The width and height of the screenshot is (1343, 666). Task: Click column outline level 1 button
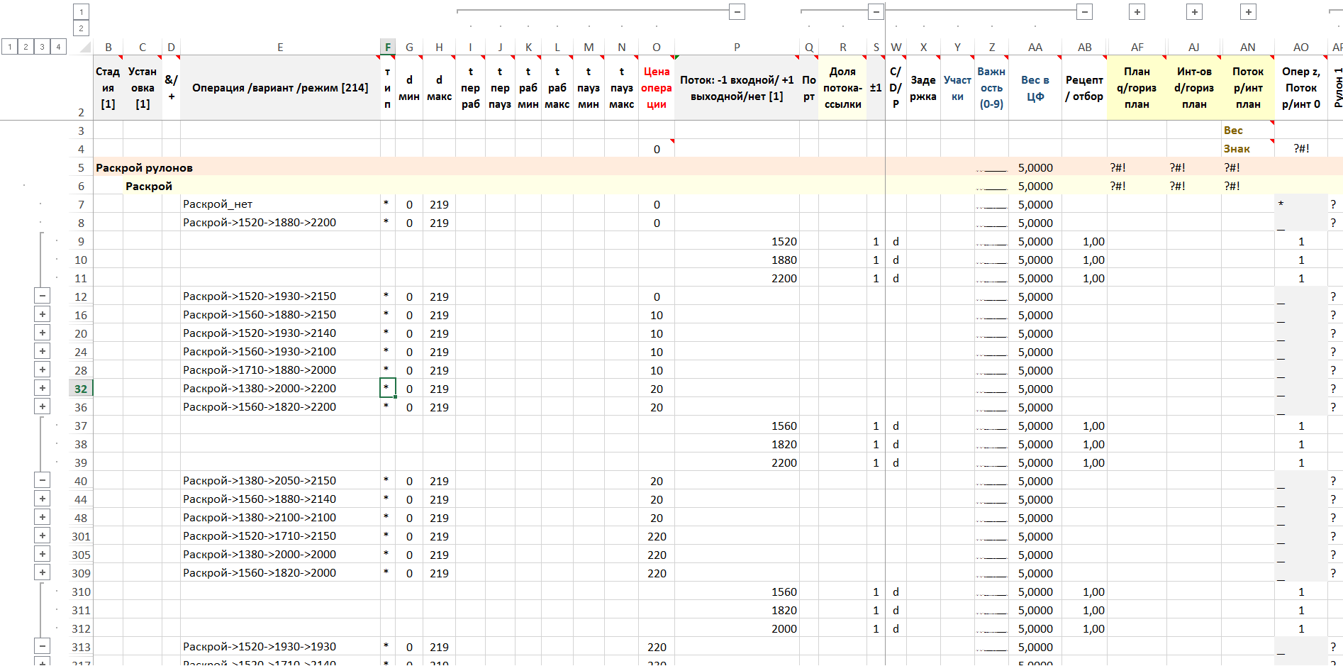coord(81,11)
